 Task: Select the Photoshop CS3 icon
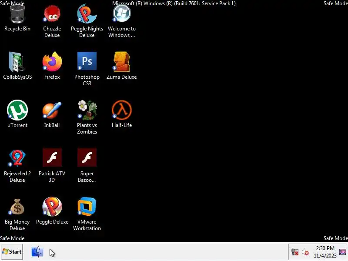[87, 61]
